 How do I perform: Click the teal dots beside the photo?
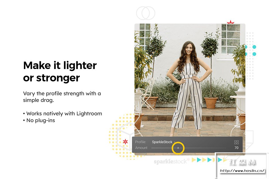coord(251,50)
